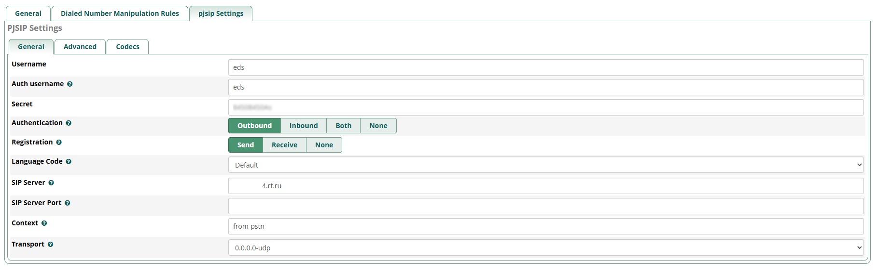Screen dimensions: 876x273
Task: Click help icon next to Auth username
Action: click(x=70, y=84)
